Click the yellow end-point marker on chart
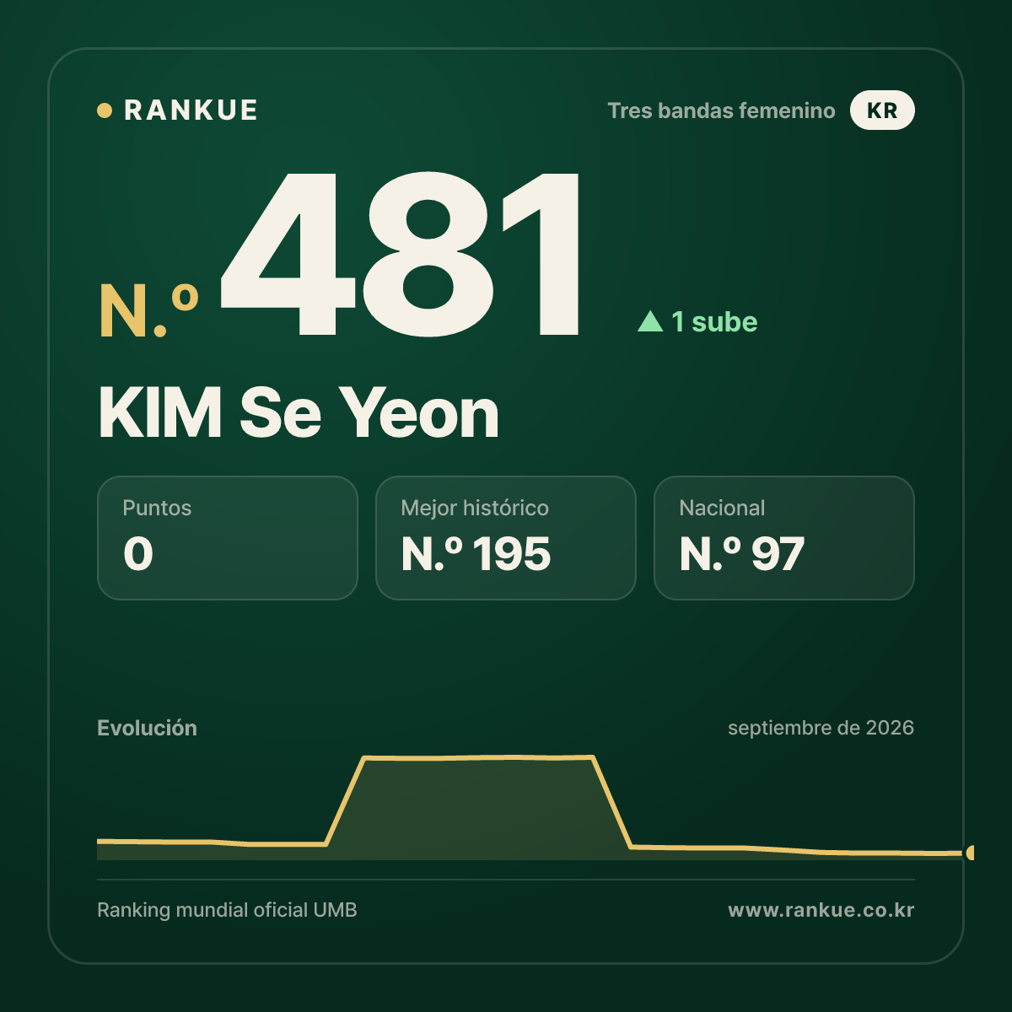Screen dimensions: 1012x1012 coord(970,853)
